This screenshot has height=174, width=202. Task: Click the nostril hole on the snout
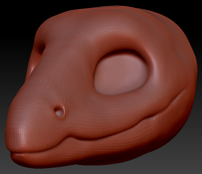pyautogui.click(x=59, y=111)
